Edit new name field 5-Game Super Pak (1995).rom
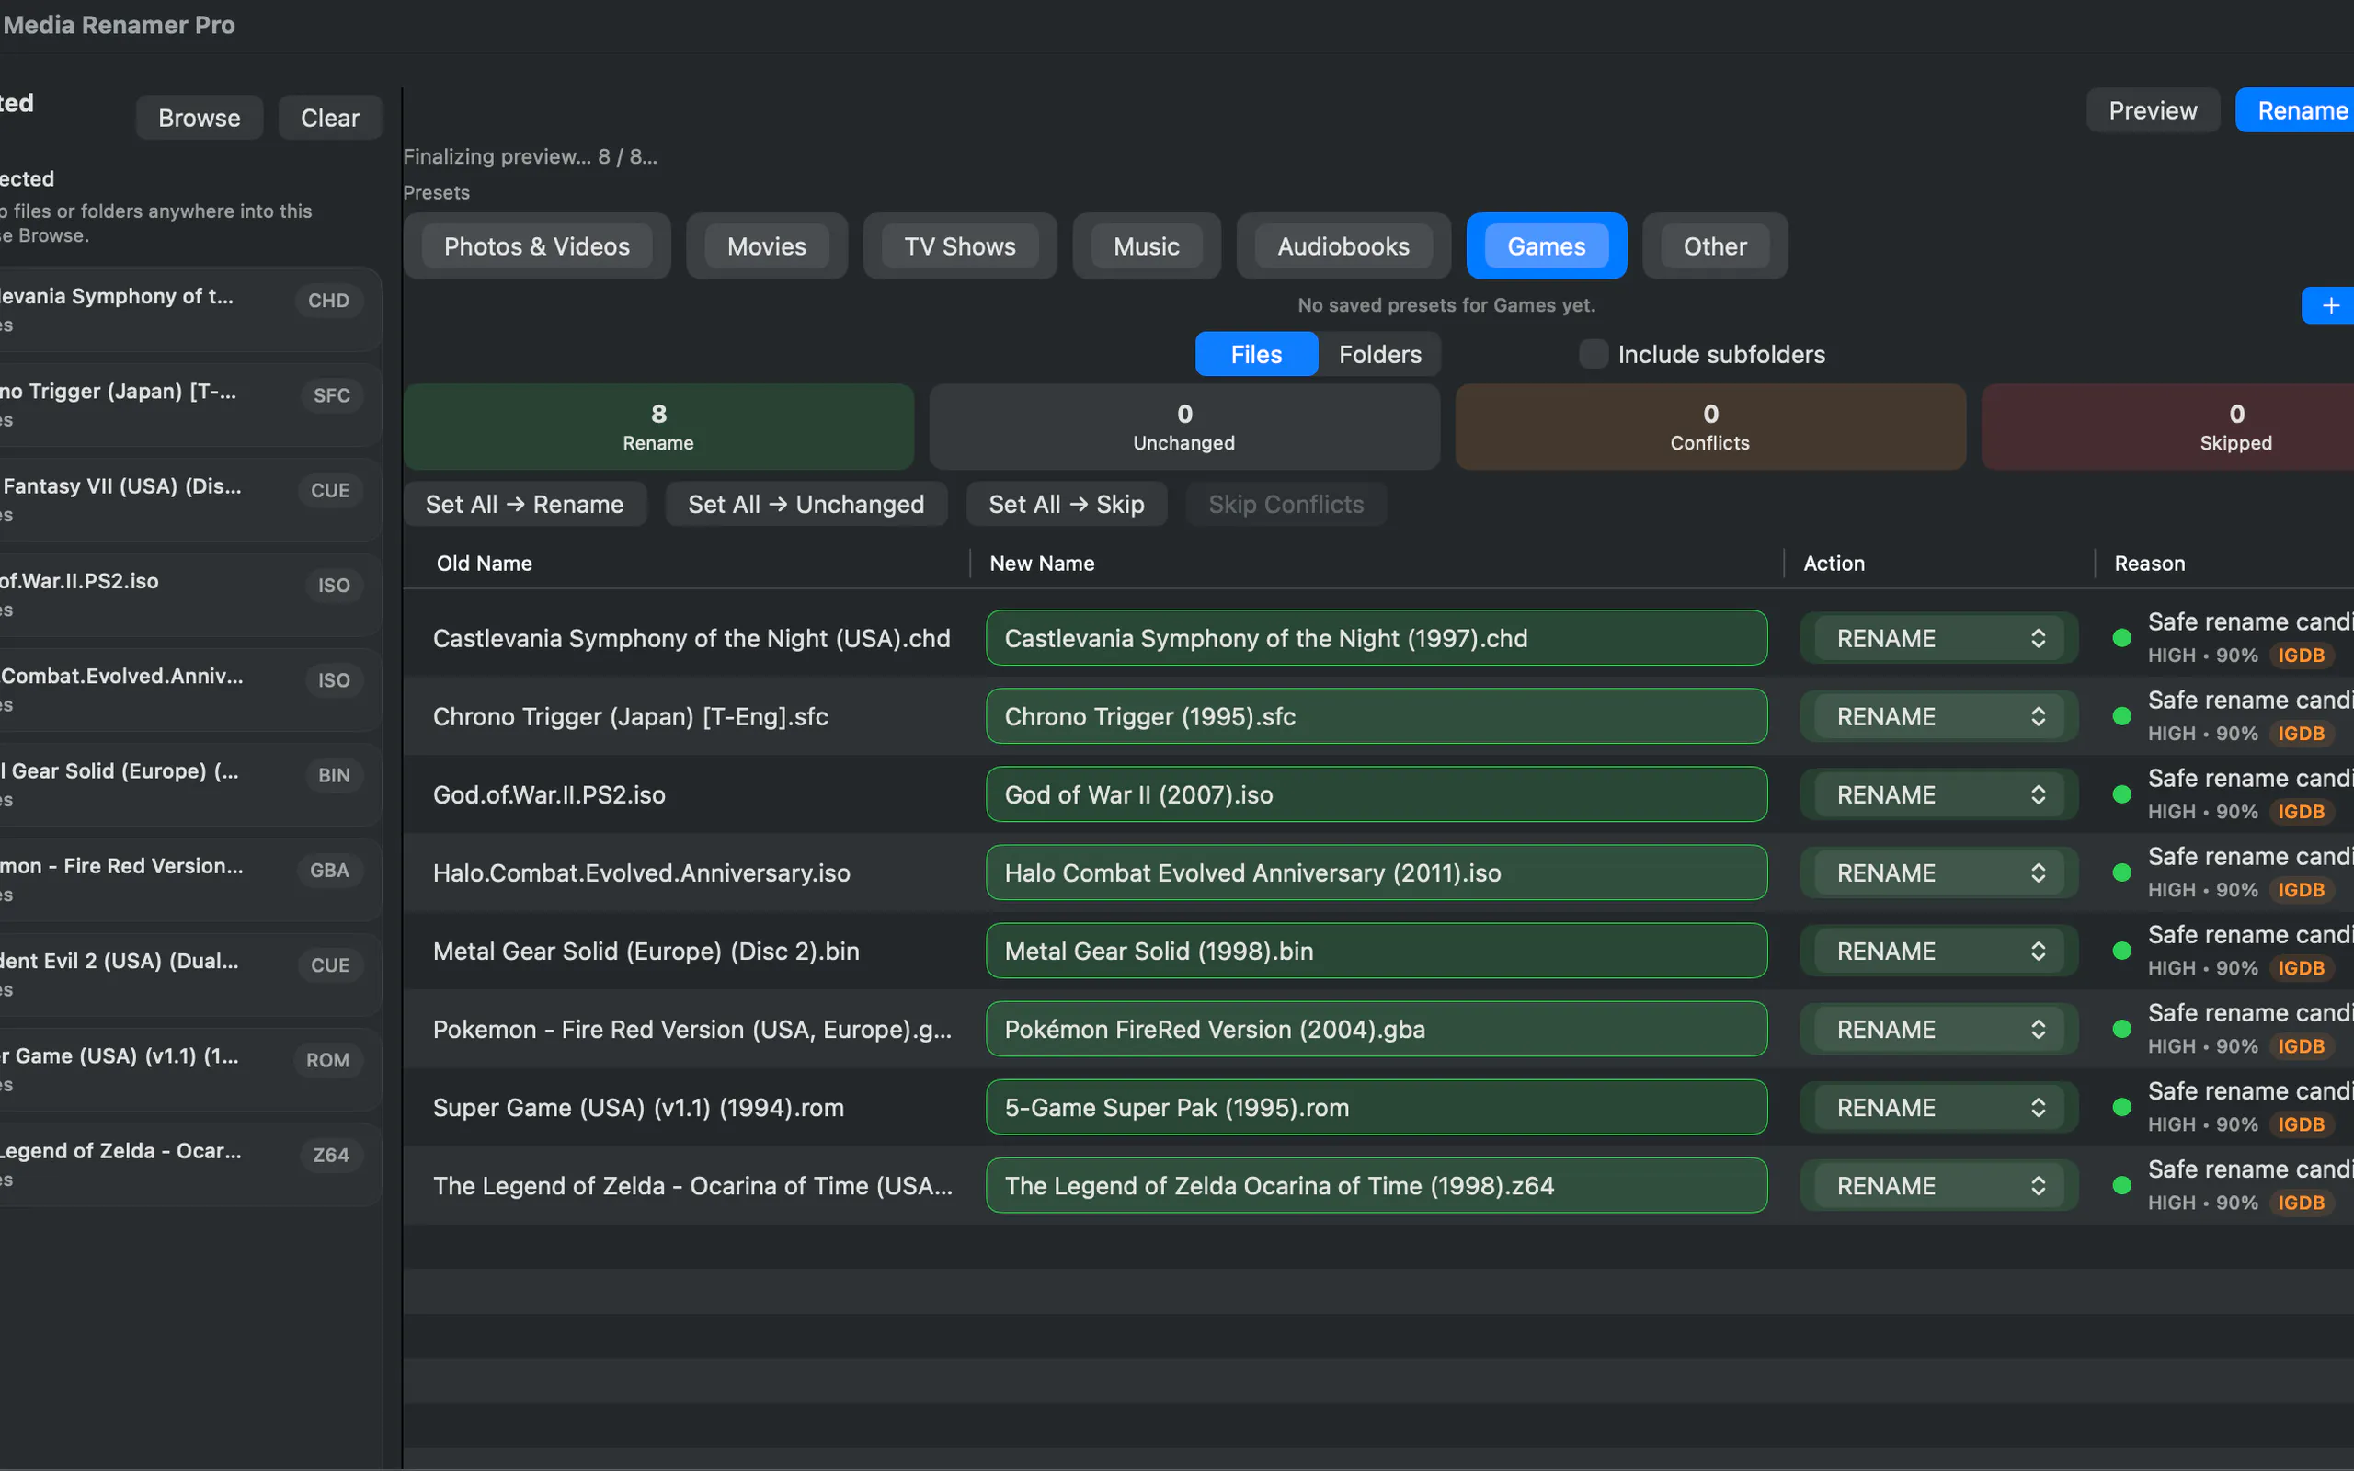The height and width of the screenshot is (1471, 2354). click(1377, 1108)
